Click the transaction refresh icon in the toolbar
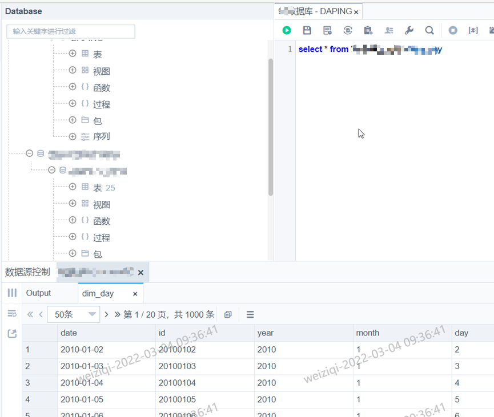494x417 pixels. pos(347,30)
